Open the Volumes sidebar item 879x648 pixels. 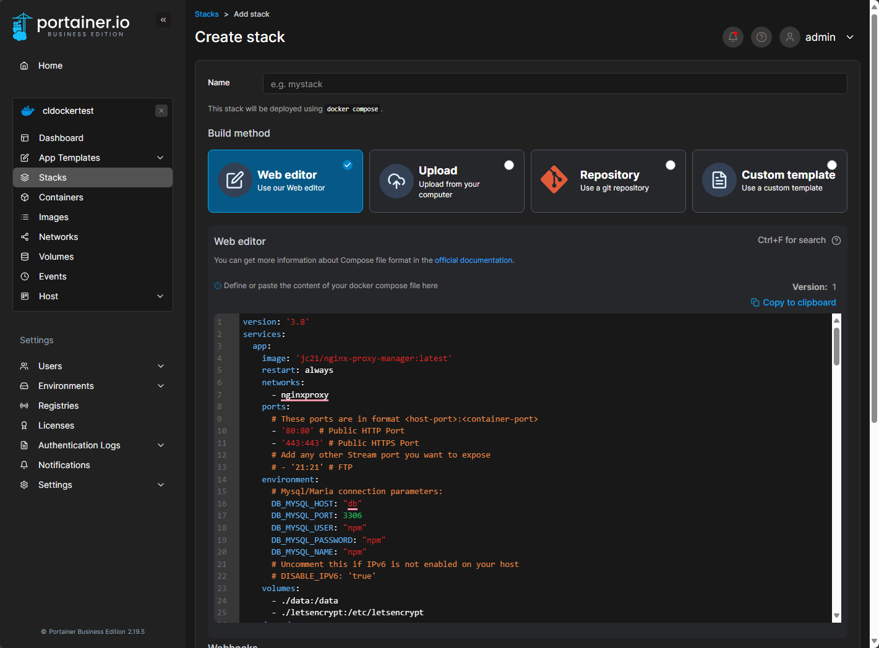(x=56, y=257)
